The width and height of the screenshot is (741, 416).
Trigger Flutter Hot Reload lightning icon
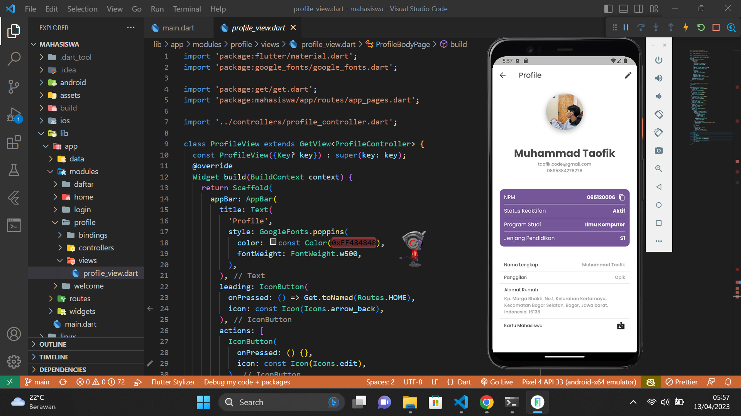tap(686, 27)
